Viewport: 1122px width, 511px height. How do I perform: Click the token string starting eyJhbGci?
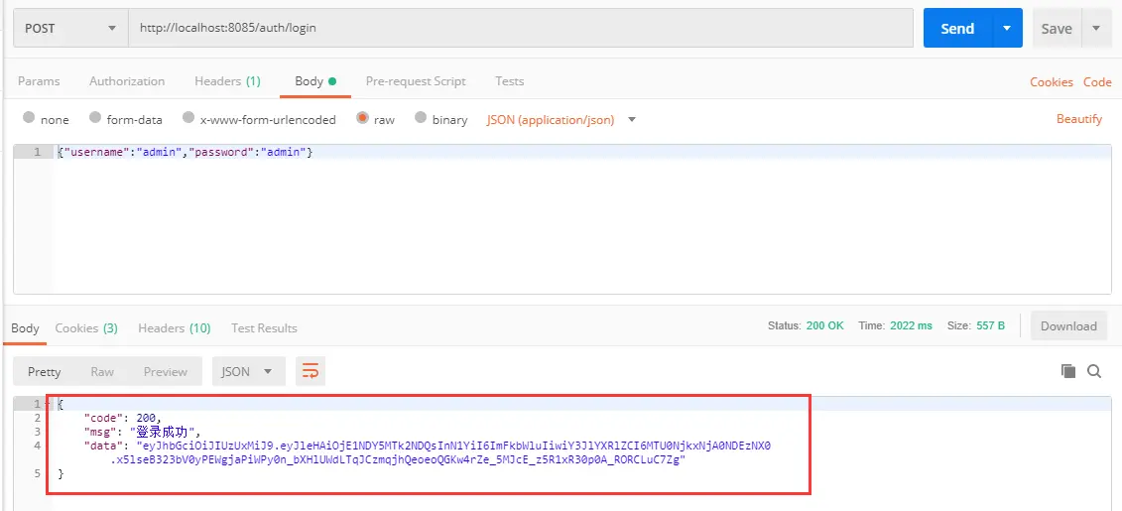(x=453, y=446)
